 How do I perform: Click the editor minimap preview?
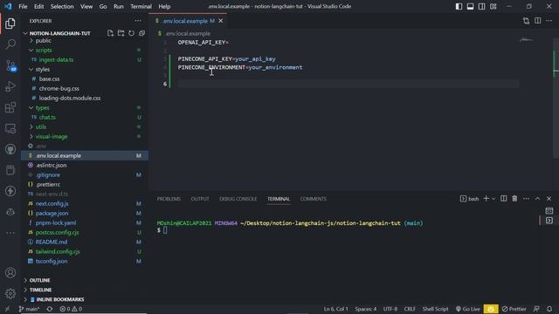click(x=526, y=39)
